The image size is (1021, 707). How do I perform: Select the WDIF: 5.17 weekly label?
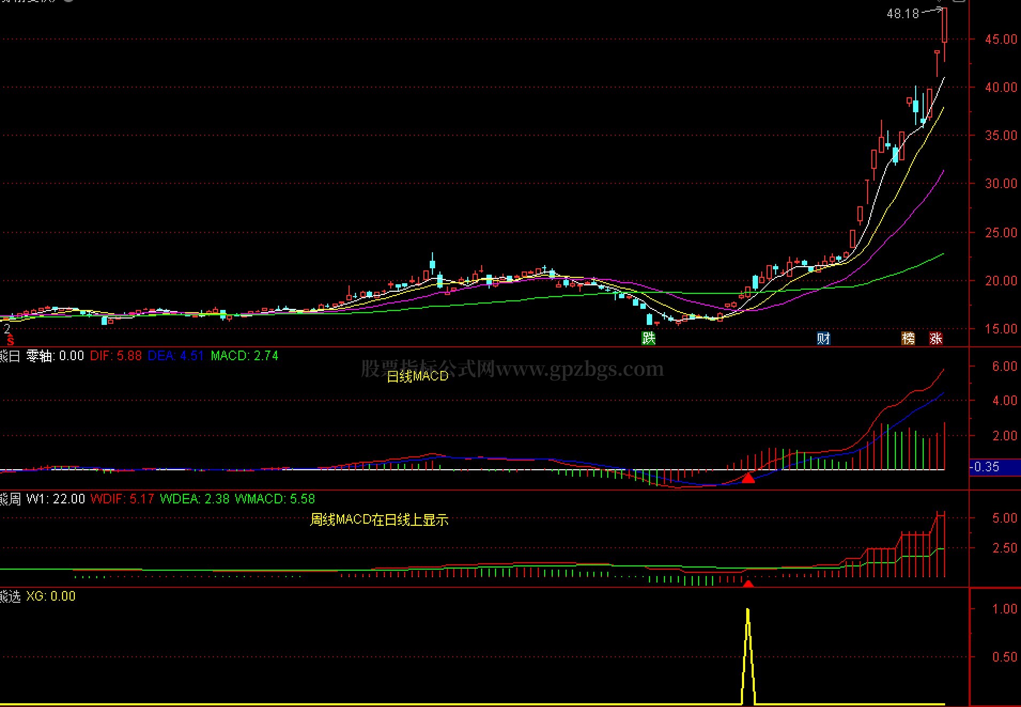pyautogui.click(x=122, y=499)
